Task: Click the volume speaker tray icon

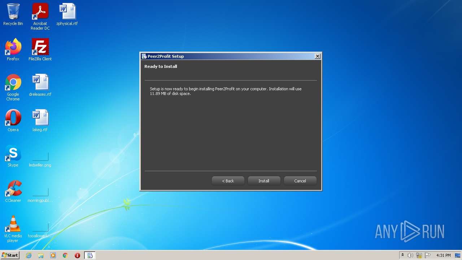Action: tap(410, 255)
